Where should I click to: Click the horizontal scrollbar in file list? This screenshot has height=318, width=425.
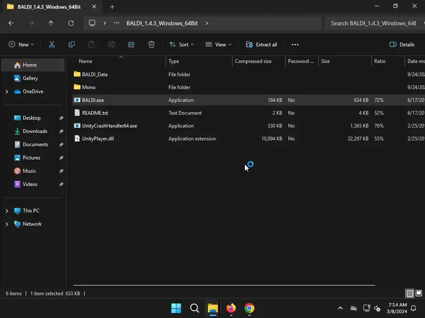[224, 285]
